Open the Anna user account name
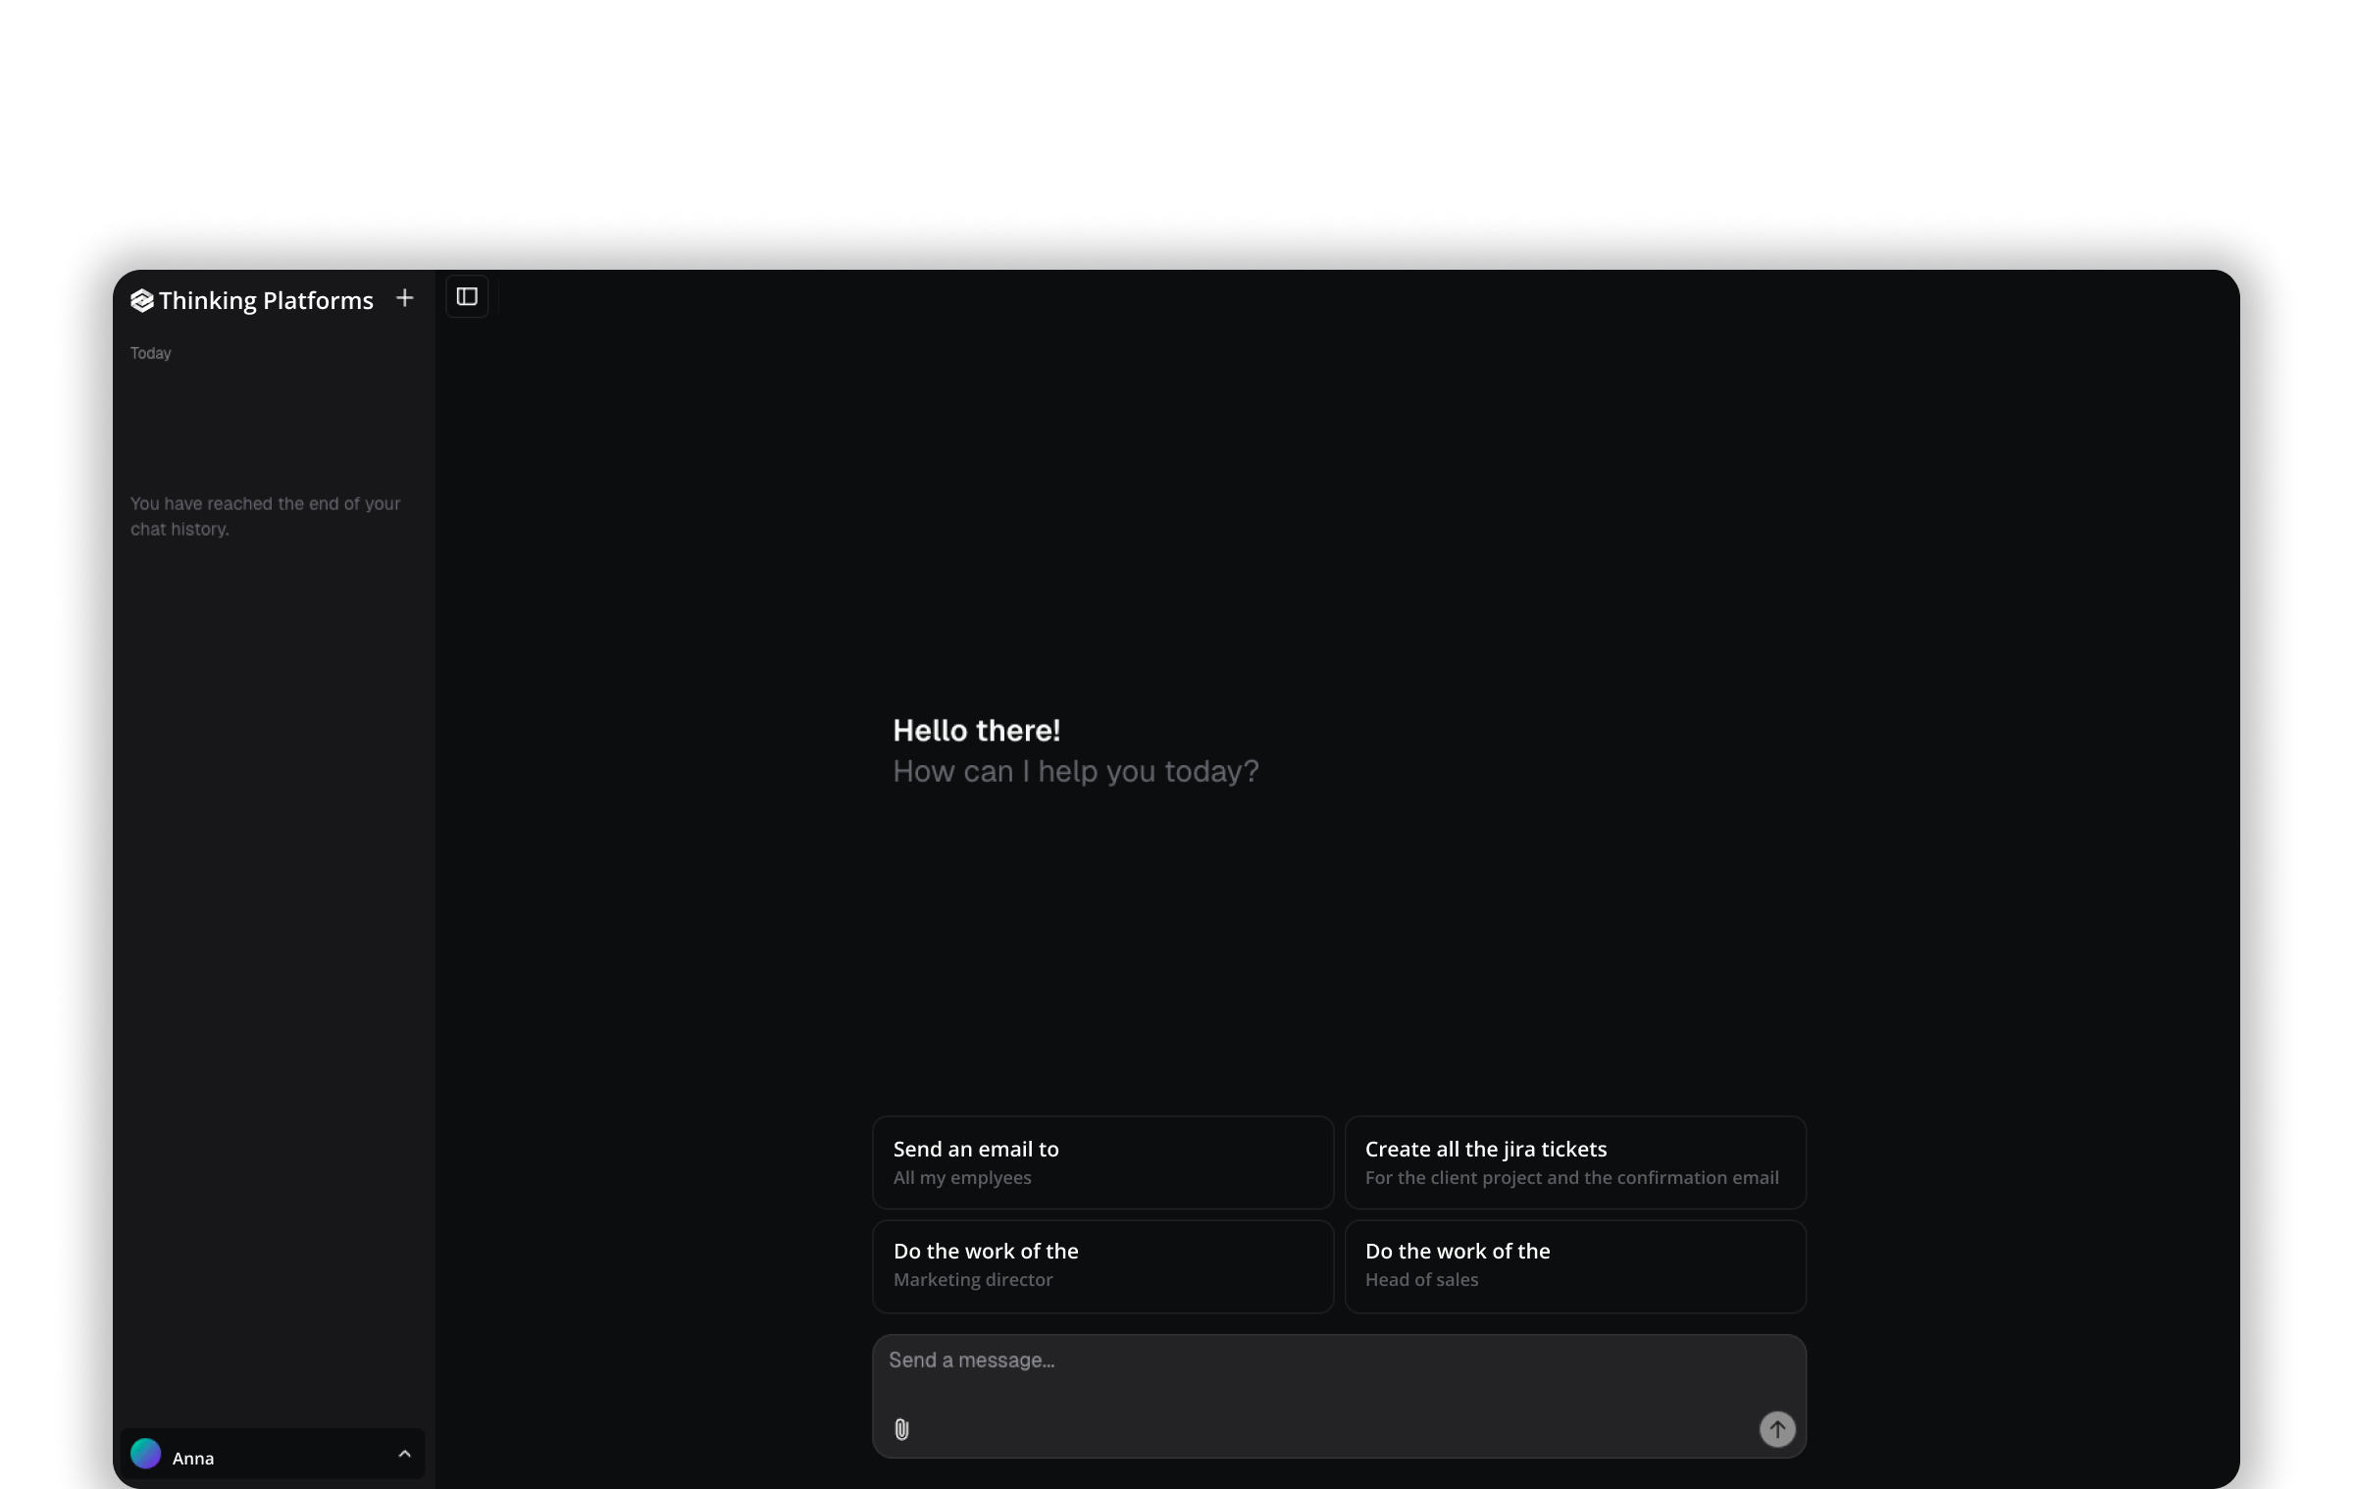This screenshot has height=1489, width=2354. 193,1459
